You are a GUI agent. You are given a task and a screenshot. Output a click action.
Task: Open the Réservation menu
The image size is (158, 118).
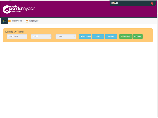click(x=17, y=21)
